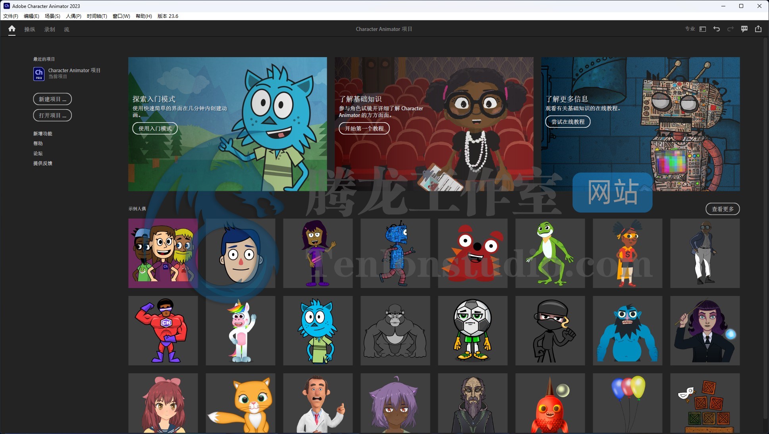Viewport: 769px width, 434px height.
Task: Select the green frog puppet
Action: pyautogui.click(x=550, y=253)
